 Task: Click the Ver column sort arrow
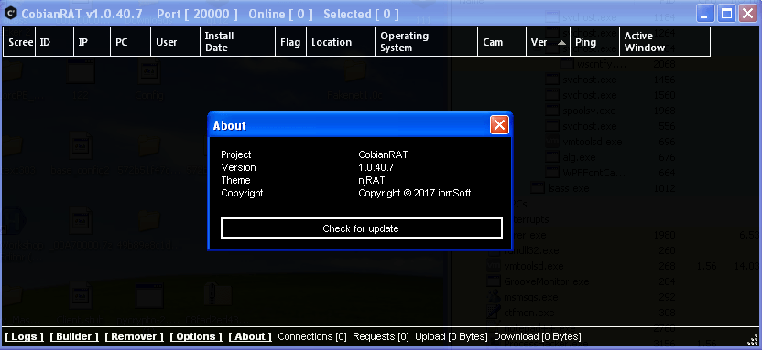pyautogui.click(x=561, y=42)
